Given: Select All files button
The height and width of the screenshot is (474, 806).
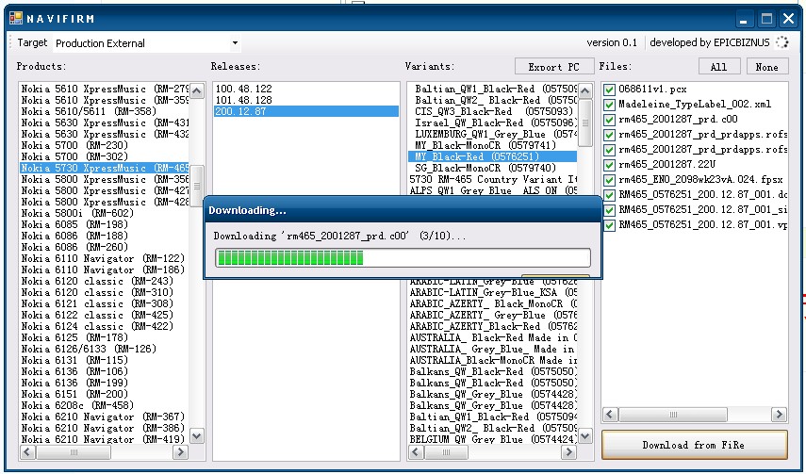Looking at the screenshot, I should (719, 67).
